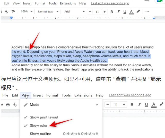This screenshot has height=138, width=165.
Task: Open Edit menu in upper menu bar
Action: [x=6, y=3]
